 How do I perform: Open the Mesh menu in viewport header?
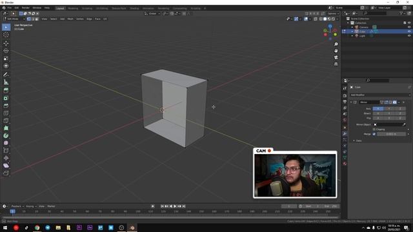70,19
